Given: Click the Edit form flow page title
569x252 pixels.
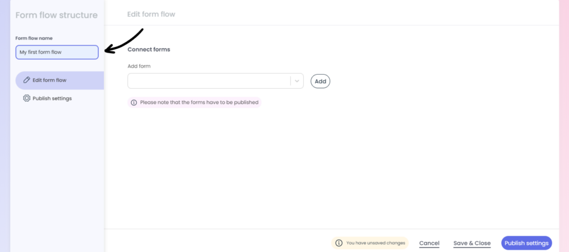Looking at the screenshot, I should (x=151, y=14).
